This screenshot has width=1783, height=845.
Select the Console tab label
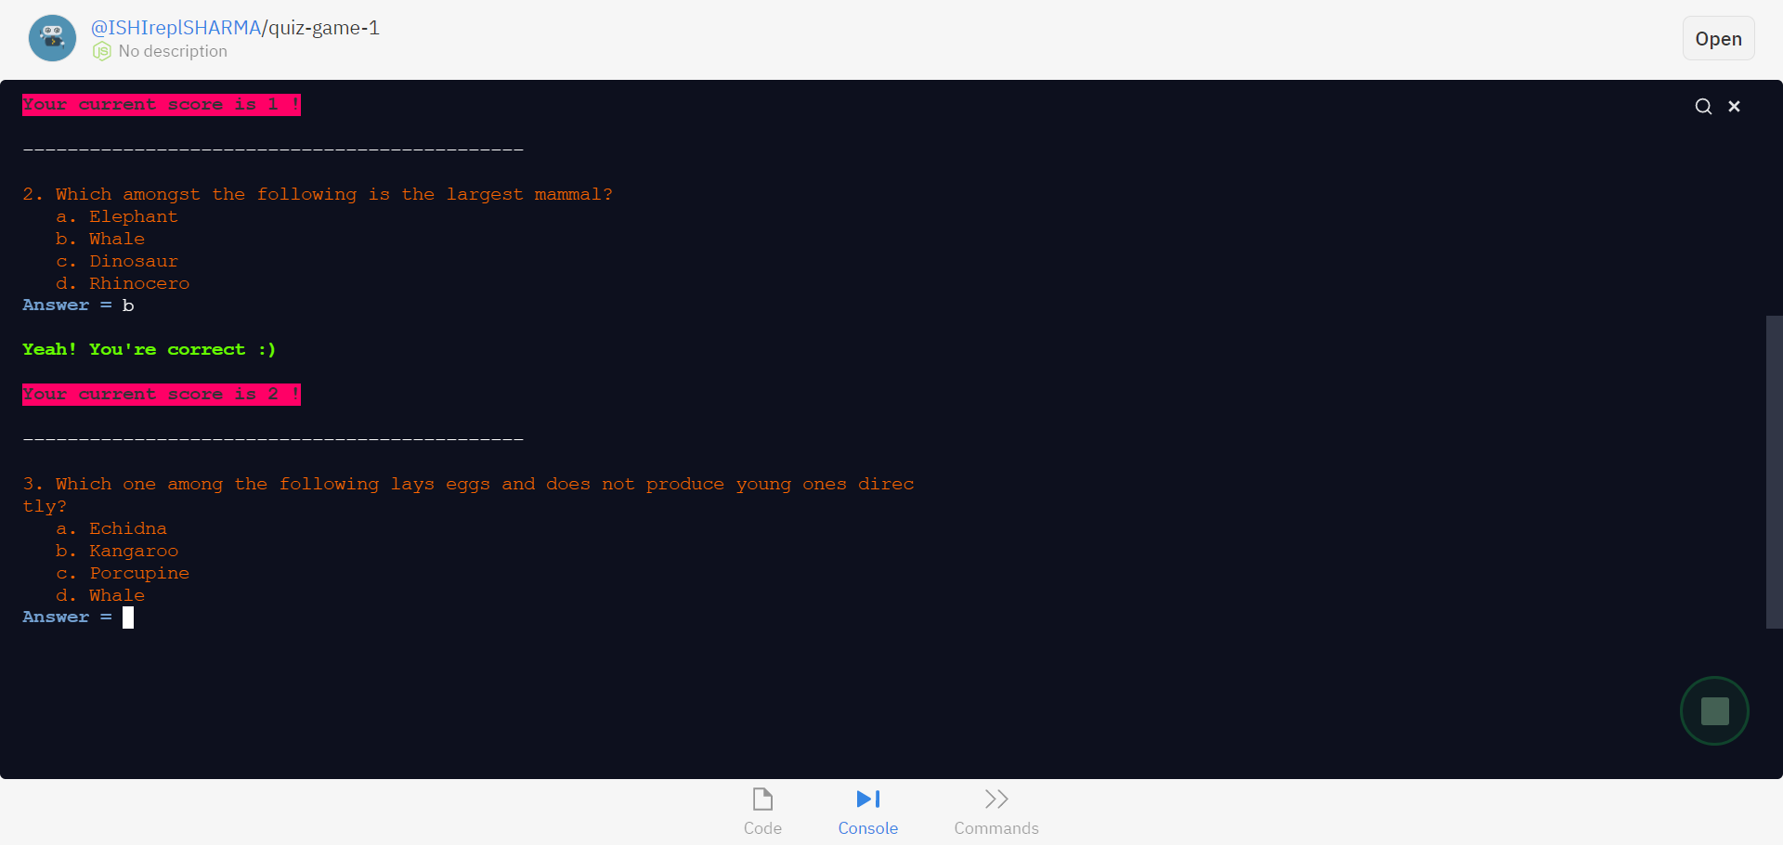pyautogui.click(x=867, y=828)
